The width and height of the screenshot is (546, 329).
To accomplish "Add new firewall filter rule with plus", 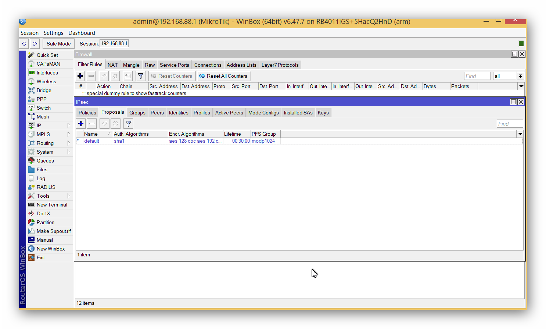I will click(80, 76).
